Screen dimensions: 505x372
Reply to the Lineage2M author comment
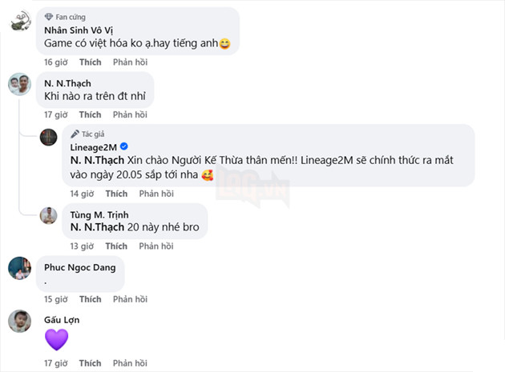(156, 194)
